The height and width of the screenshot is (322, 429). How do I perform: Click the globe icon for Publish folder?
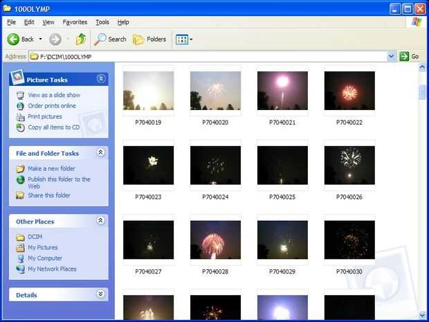pos(21,180)
